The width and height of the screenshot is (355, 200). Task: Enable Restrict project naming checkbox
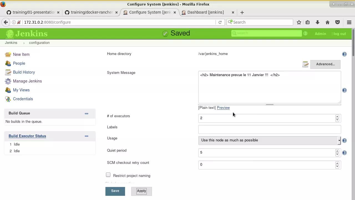pos(108,175)
